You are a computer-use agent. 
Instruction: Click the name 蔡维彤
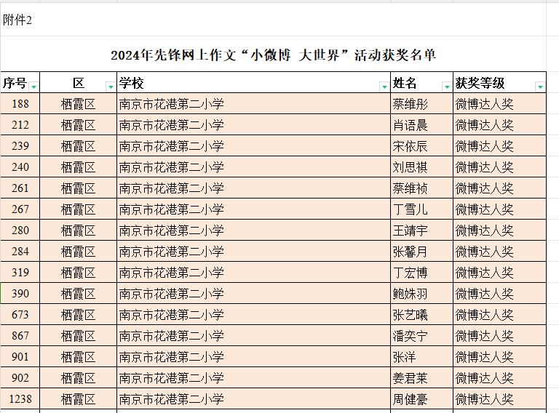[x=410, y=104]
